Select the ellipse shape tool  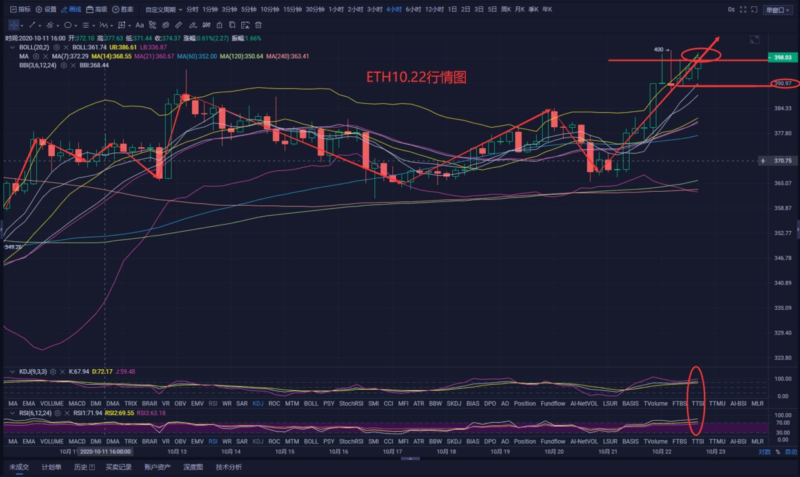coord(68,25)
